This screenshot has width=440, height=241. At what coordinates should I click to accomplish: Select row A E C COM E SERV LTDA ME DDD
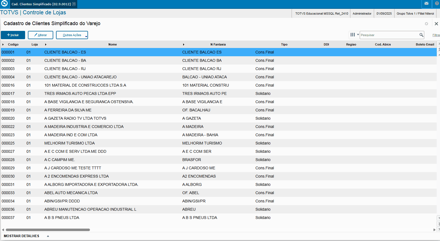219,151
